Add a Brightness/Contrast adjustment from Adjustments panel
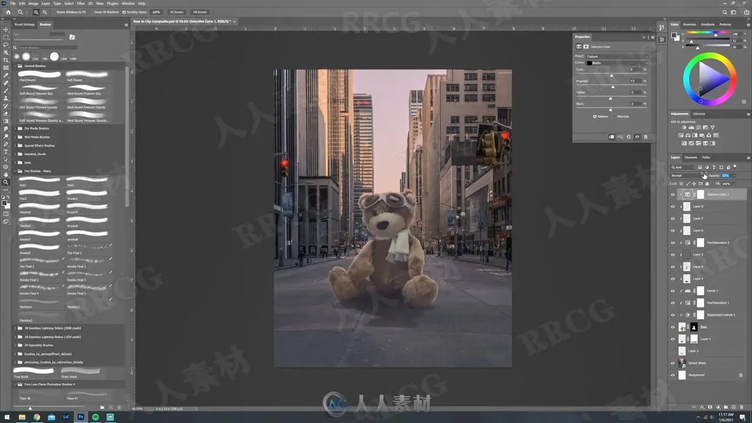Image resolution: width=752 pixels, height=423 pixels. pos(684,127)
